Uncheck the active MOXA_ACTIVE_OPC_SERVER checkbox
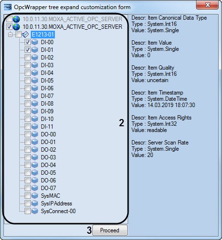Viewport: 222px width, 240px height. (x=9, y=27)
